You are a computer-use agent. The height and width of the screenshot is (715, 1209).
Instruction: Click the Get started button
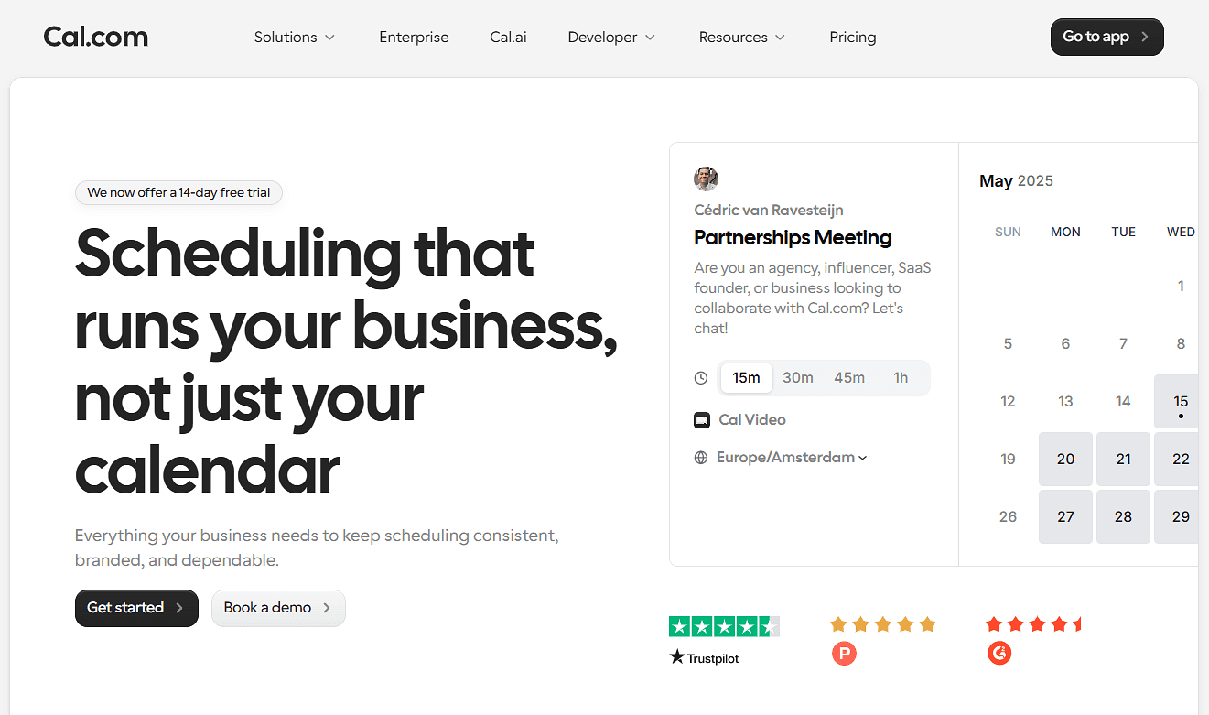click(x=136, y=608)
